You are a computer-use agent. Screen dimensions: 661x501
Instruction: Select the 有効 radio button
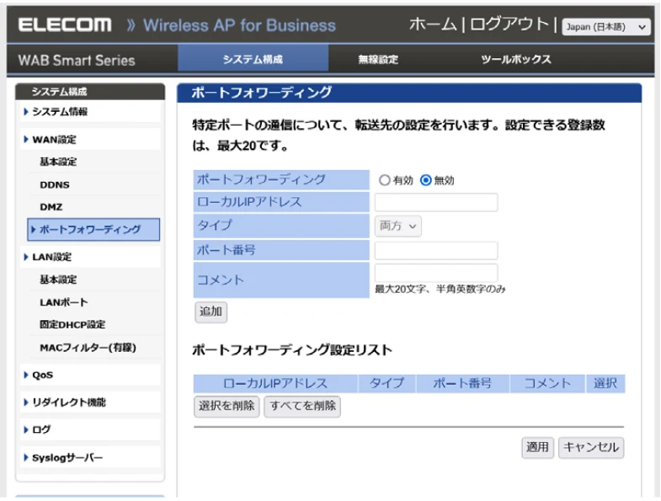pos(385,180)
